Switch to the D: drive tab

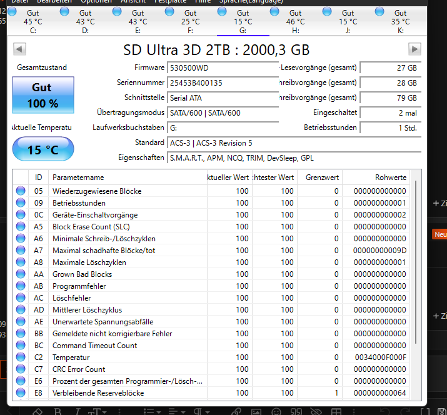tap(85, 21)
